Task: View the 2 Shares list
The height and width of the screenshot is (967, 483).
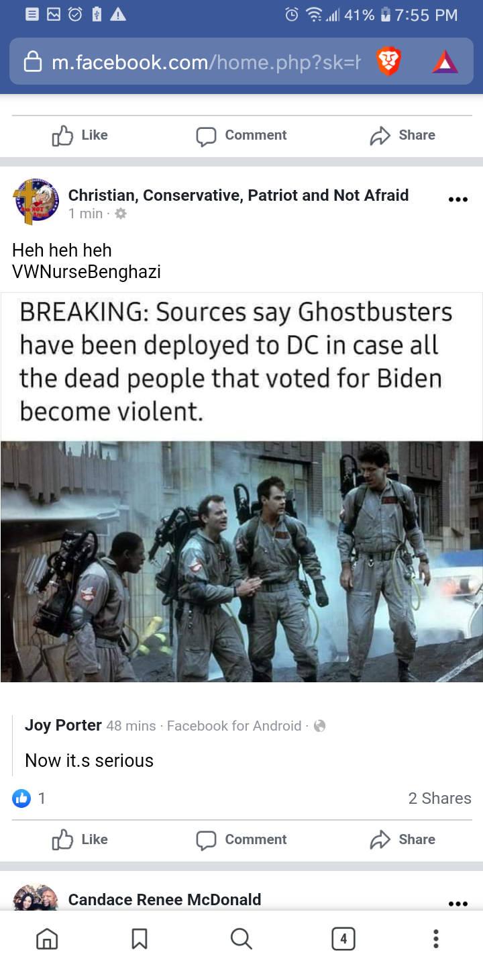Action: (x=439, y=798)
